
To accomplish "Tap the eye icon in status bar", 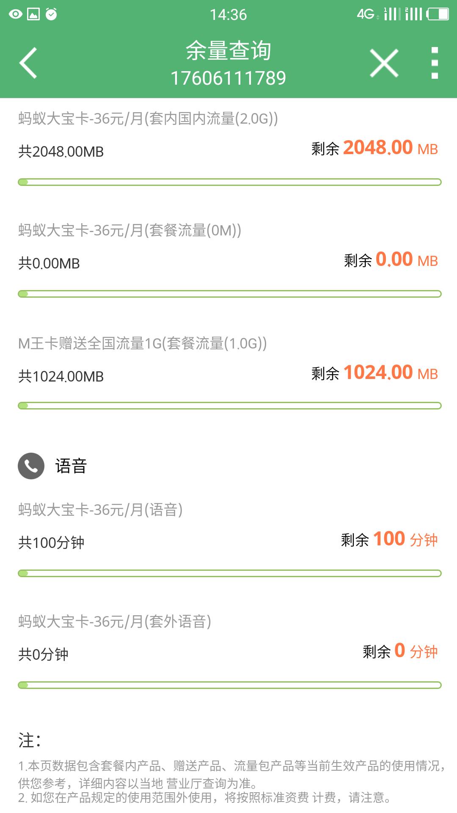I will coord(15,14).
